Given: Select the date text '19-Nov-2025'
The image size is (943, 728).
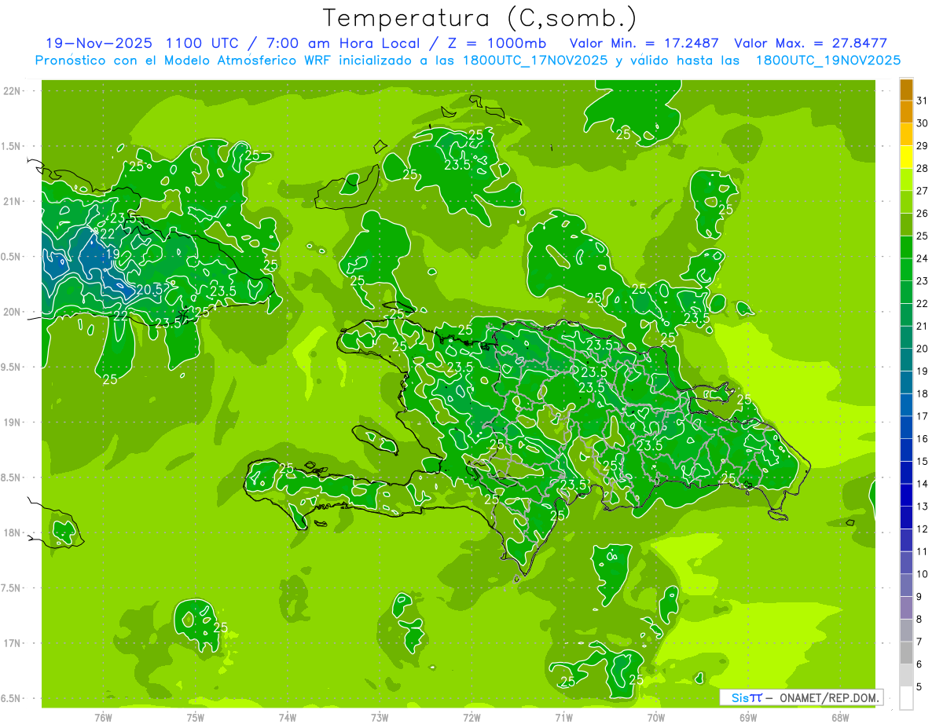Looking at the screenshot, I should (x=98, y=43).
